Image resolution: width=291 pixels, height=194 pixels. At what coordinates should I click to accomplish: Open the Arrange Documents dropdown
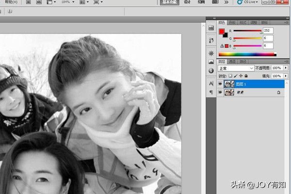(84, 2)
